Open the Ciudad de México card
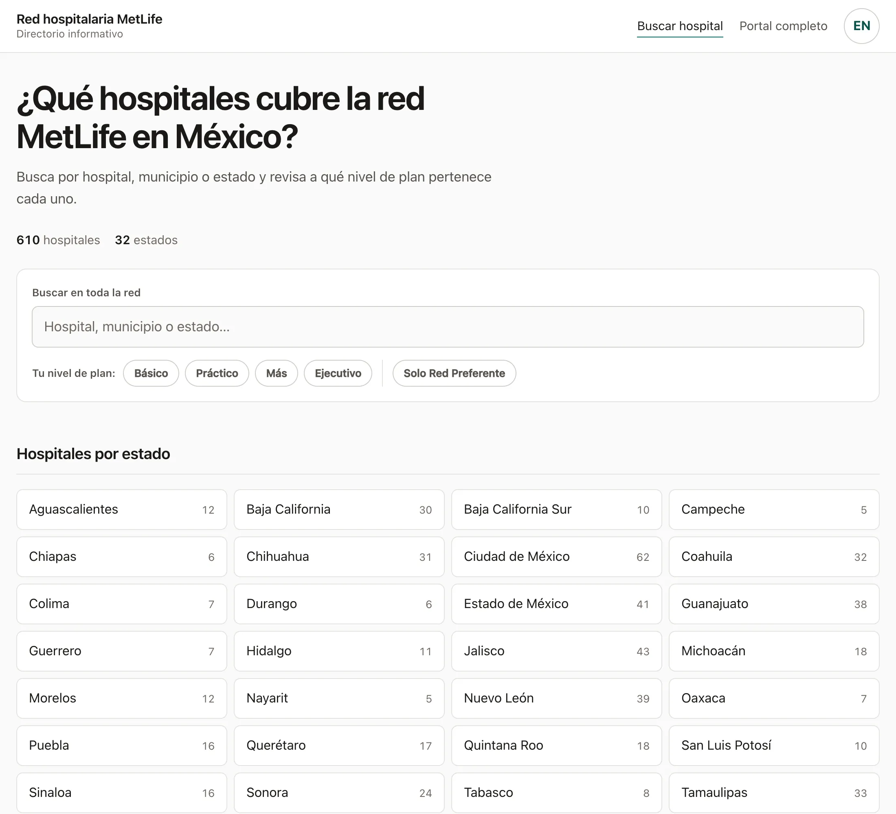The width and height of the screenshot is (896, 814). click(556, 556)
